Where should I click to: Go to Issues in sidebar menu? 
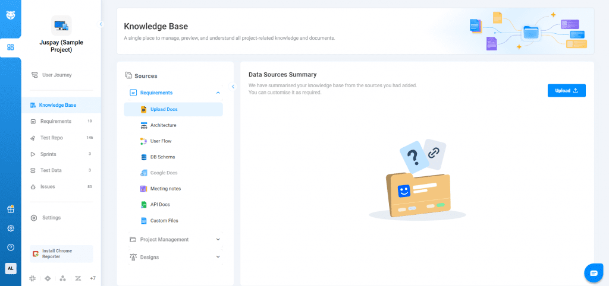click(x=48, y=186)
